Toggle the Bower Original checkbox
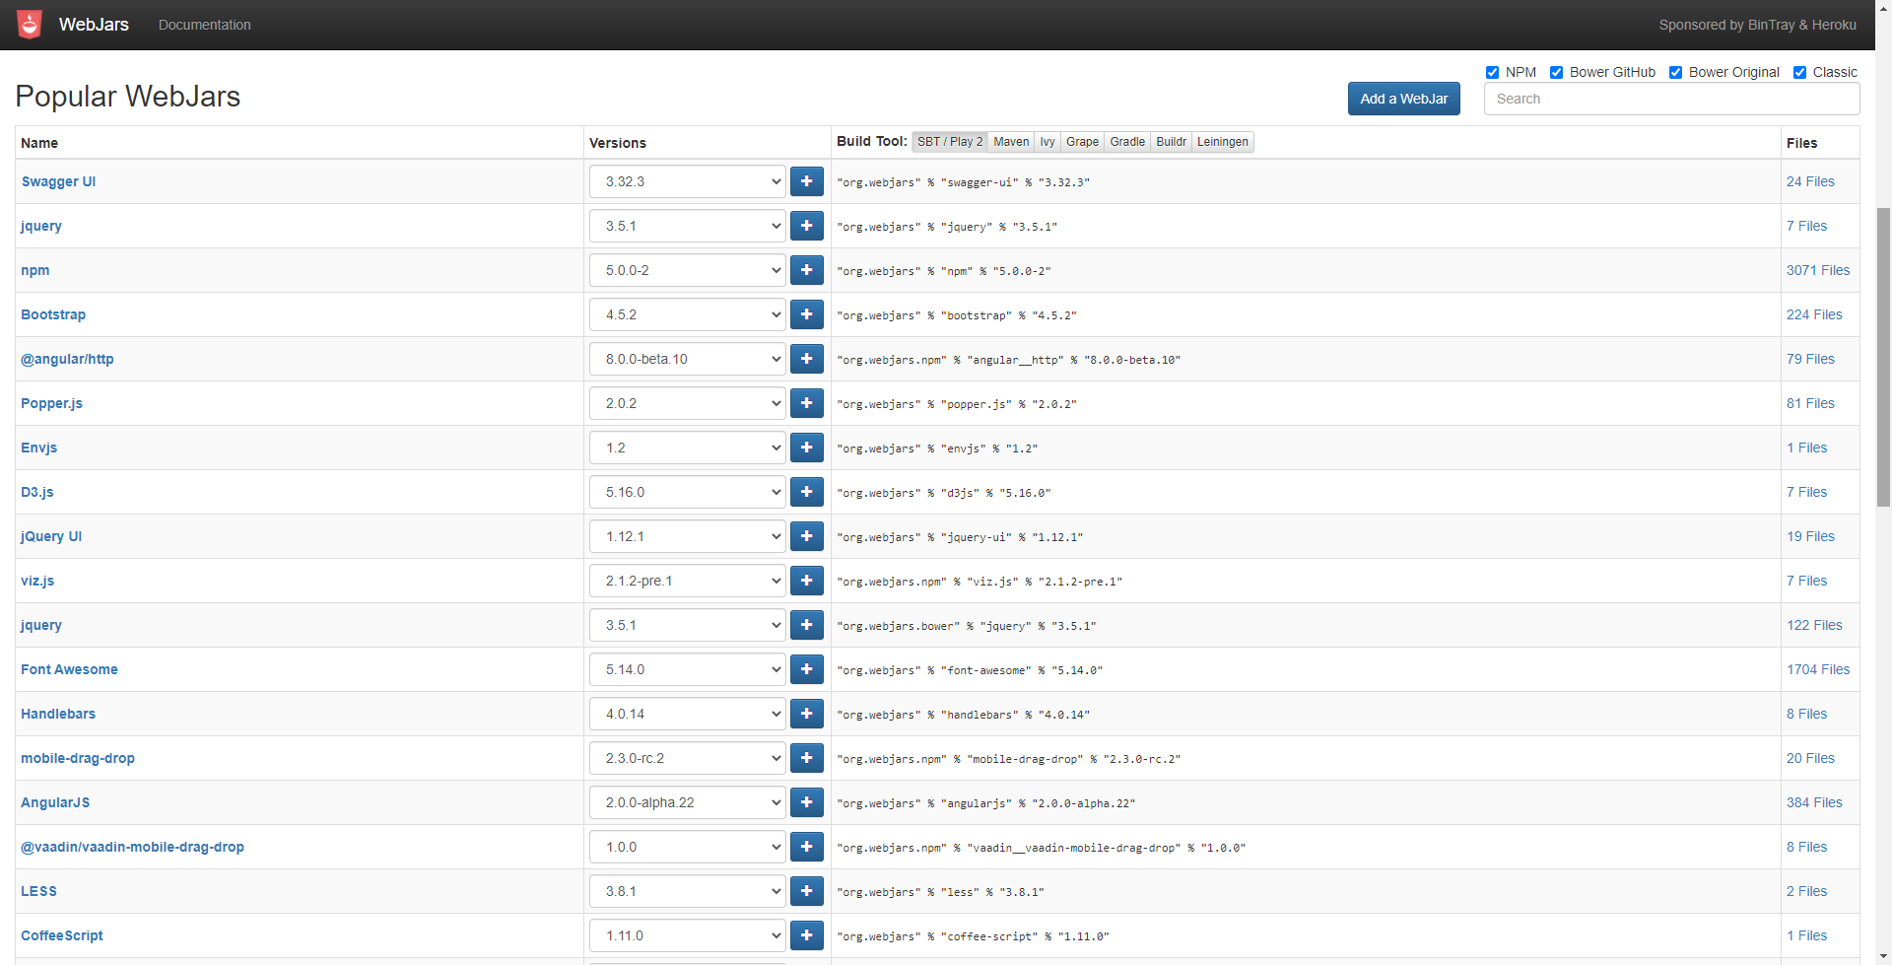The height and width of the screenshot is (965, 1892). pos(1675,72)
